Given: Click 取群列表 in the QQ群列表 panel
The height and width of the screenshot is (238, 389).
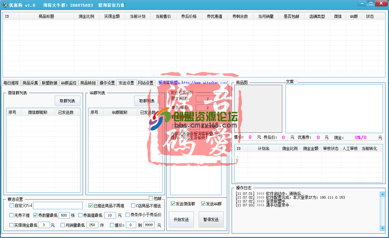Looking at the screenshot, I should coord(147,101).
